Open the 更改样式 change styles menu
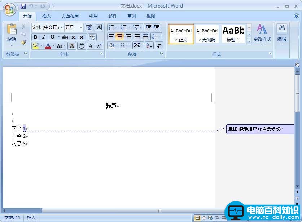This screenshot has height=222, width=302. tap(262, 35)
